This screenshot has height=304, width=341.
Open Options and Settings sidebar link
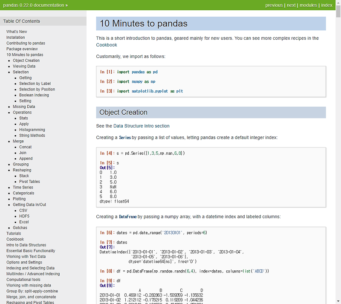tap(24, 263)
